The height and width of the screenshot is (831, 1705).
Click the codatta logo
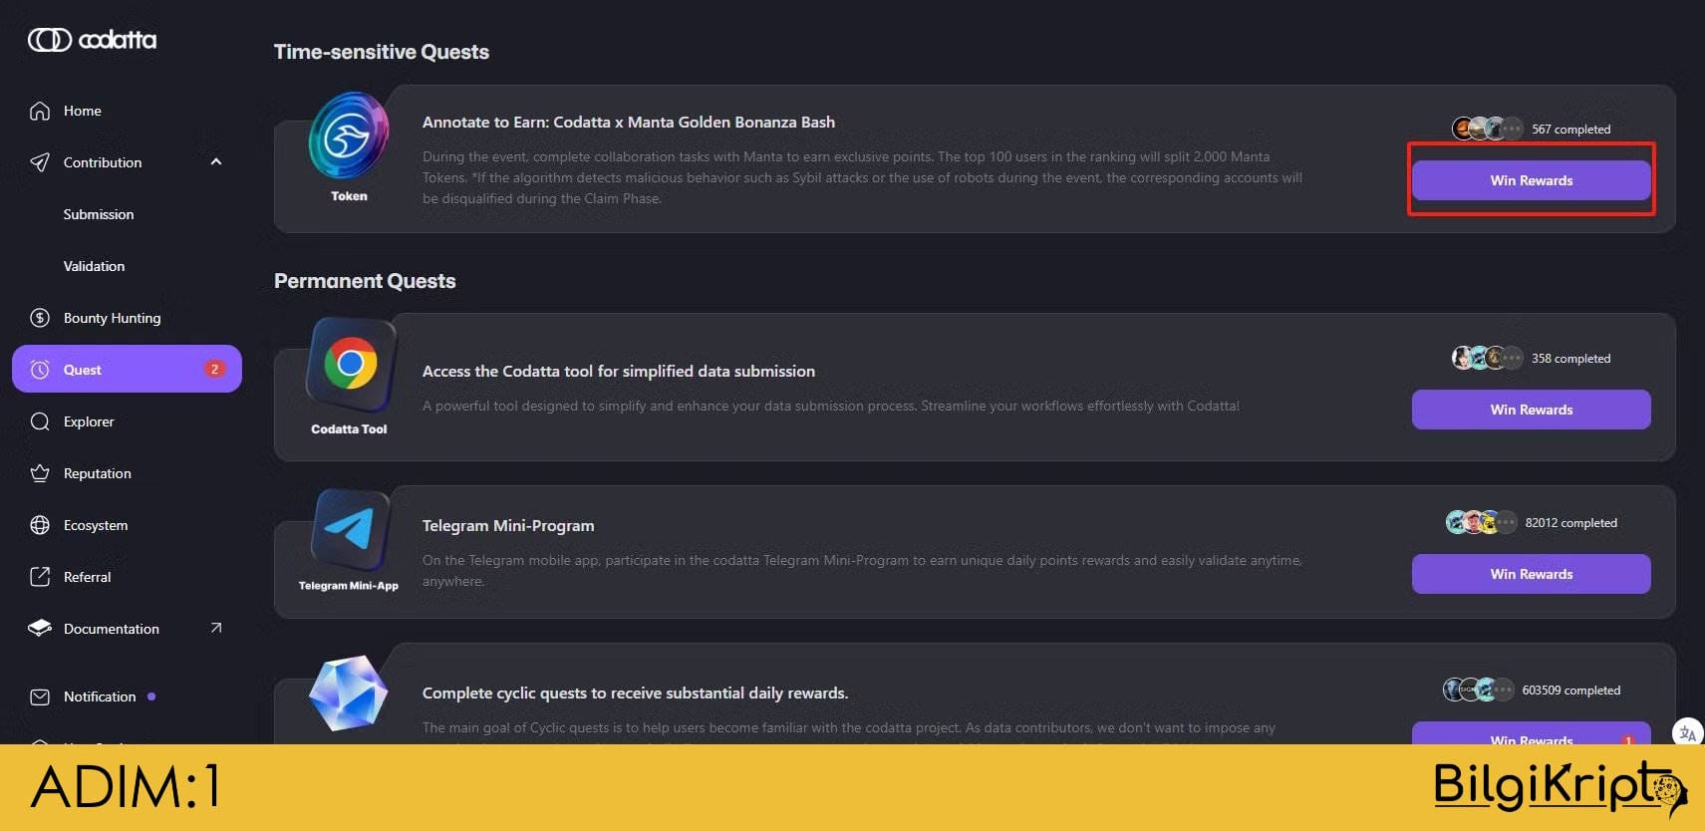tap(92, 40)
